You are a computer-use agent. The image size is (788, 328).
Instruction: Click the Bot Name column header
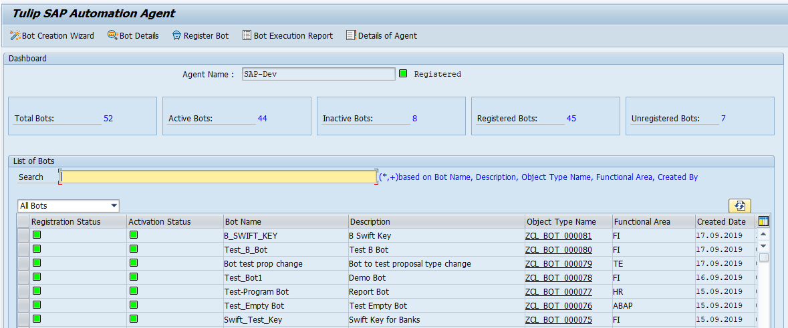coord(285,222)
